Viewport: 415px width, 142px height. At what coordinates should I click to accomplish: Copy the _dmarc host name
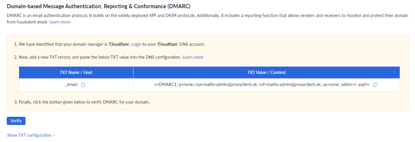click(83, 85)
